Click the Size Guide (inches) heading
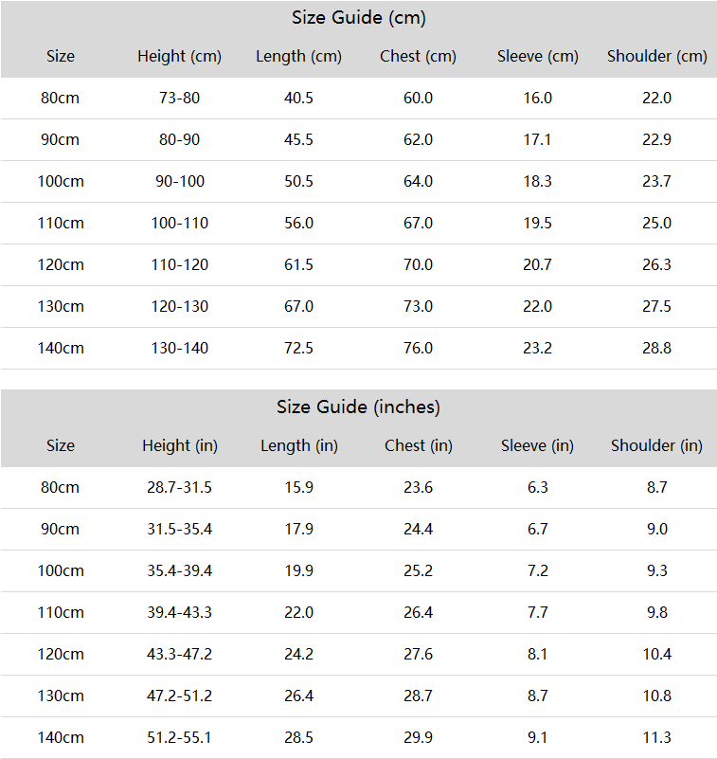 (x=358, y=407)
